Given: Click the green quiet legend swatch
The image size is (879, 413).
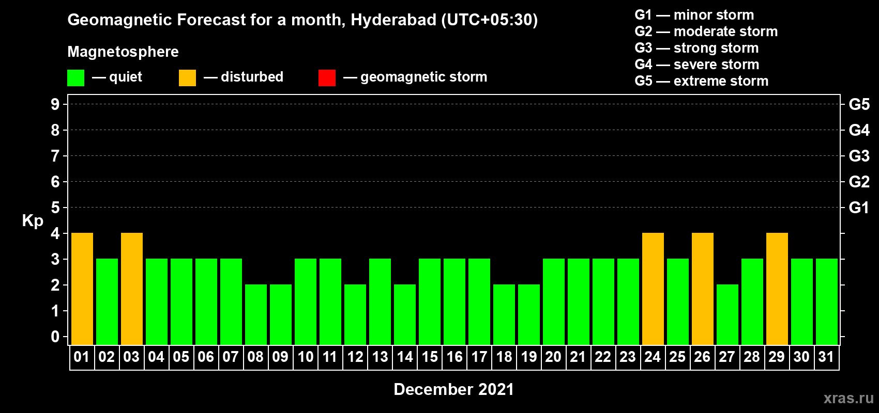Looking at the screenshot, I should click(75, 78).
